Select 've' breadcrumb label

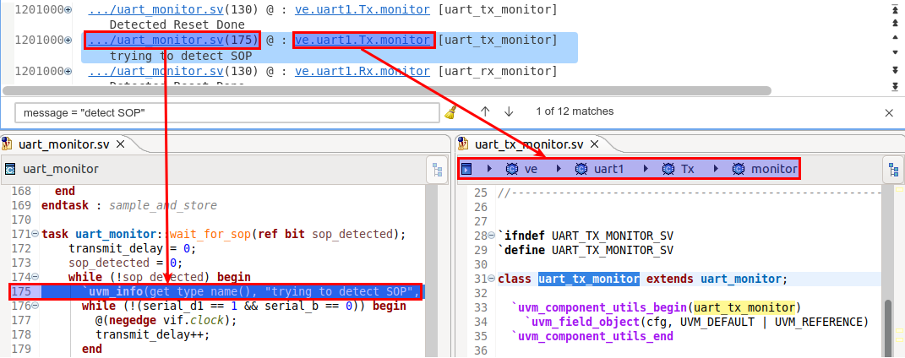click(x=531, y=170)
